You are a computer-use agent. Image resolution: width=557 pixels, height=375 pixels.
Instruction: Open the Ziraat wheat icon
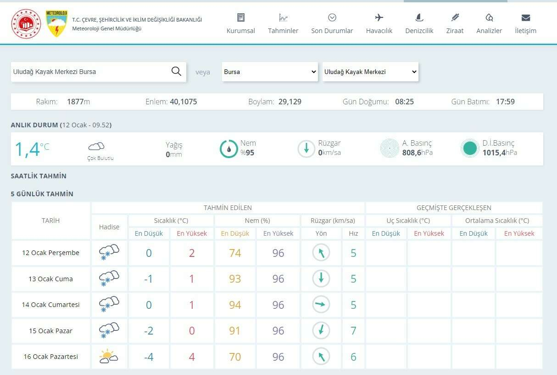click(455, 18)
